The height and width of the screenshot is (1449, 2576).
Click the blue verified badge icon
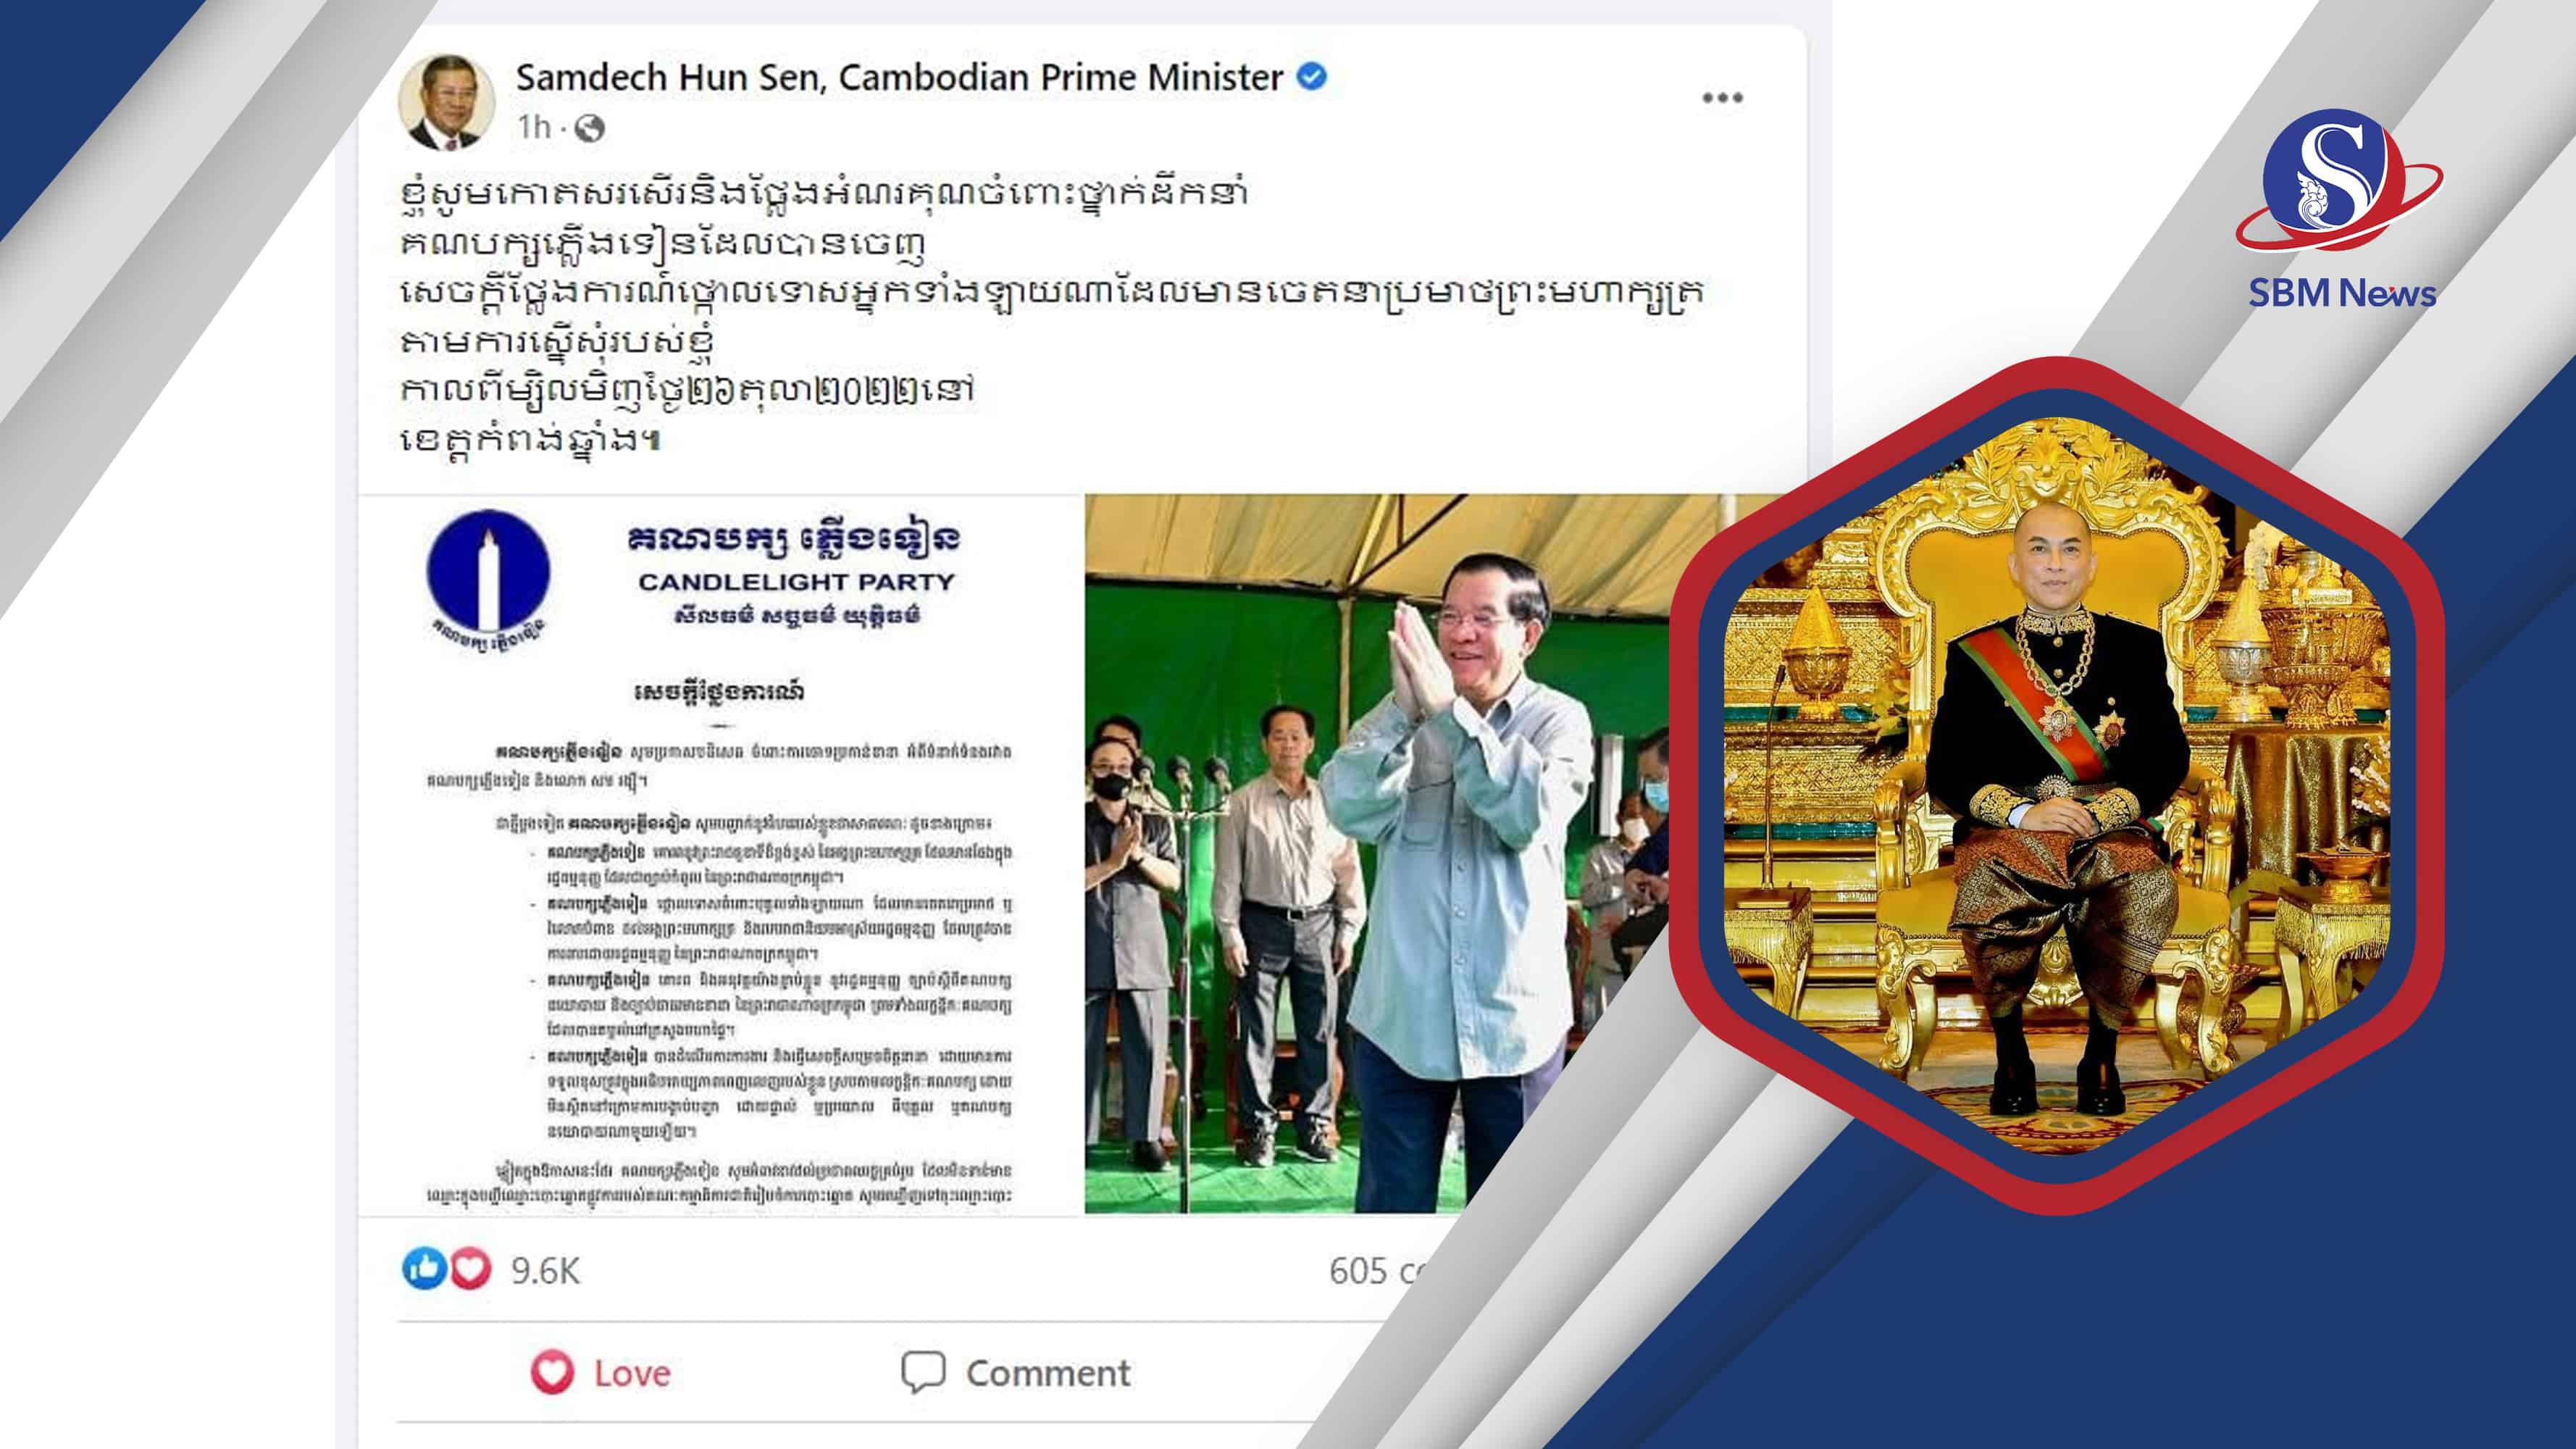tap(1311, 76)
